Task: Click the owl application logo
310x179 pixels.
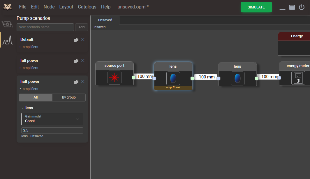Action: (8, 7)
